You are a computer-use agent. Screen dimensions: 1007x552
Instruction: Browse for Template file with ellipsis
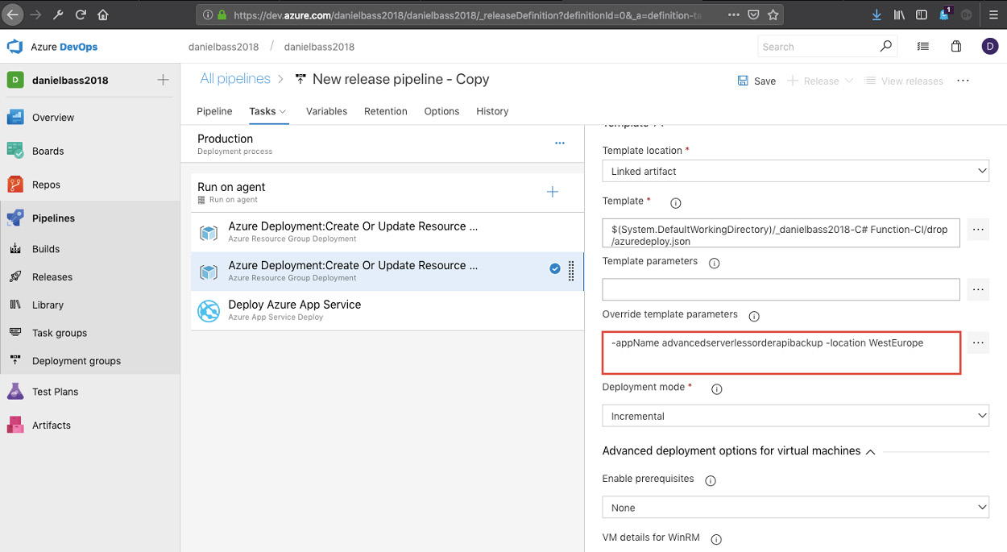978,230
